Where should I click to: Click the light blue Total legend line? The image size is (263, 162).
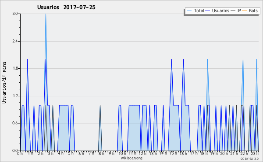point(189,11)
